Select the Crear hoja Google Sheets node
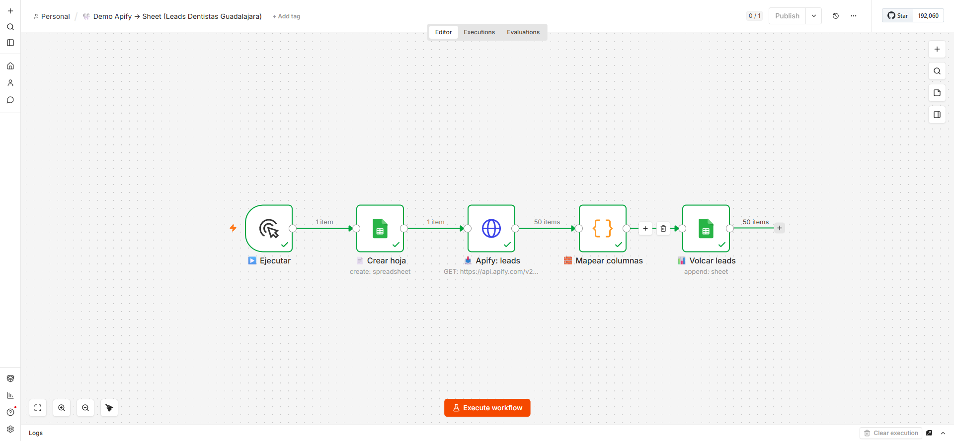954x441 pixels. point(380,228)
